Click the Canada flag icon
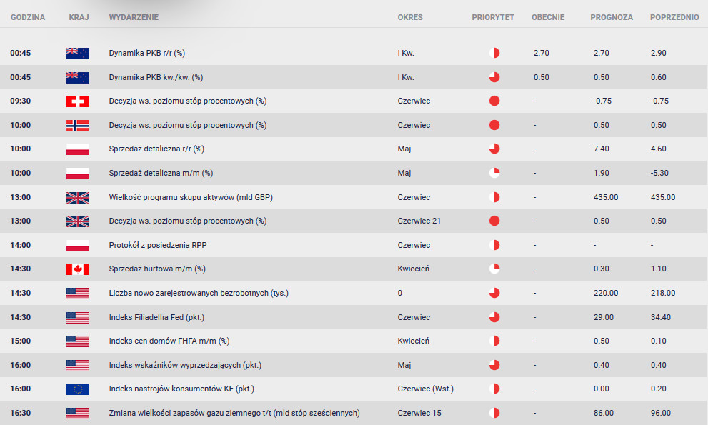 [78, 269]
